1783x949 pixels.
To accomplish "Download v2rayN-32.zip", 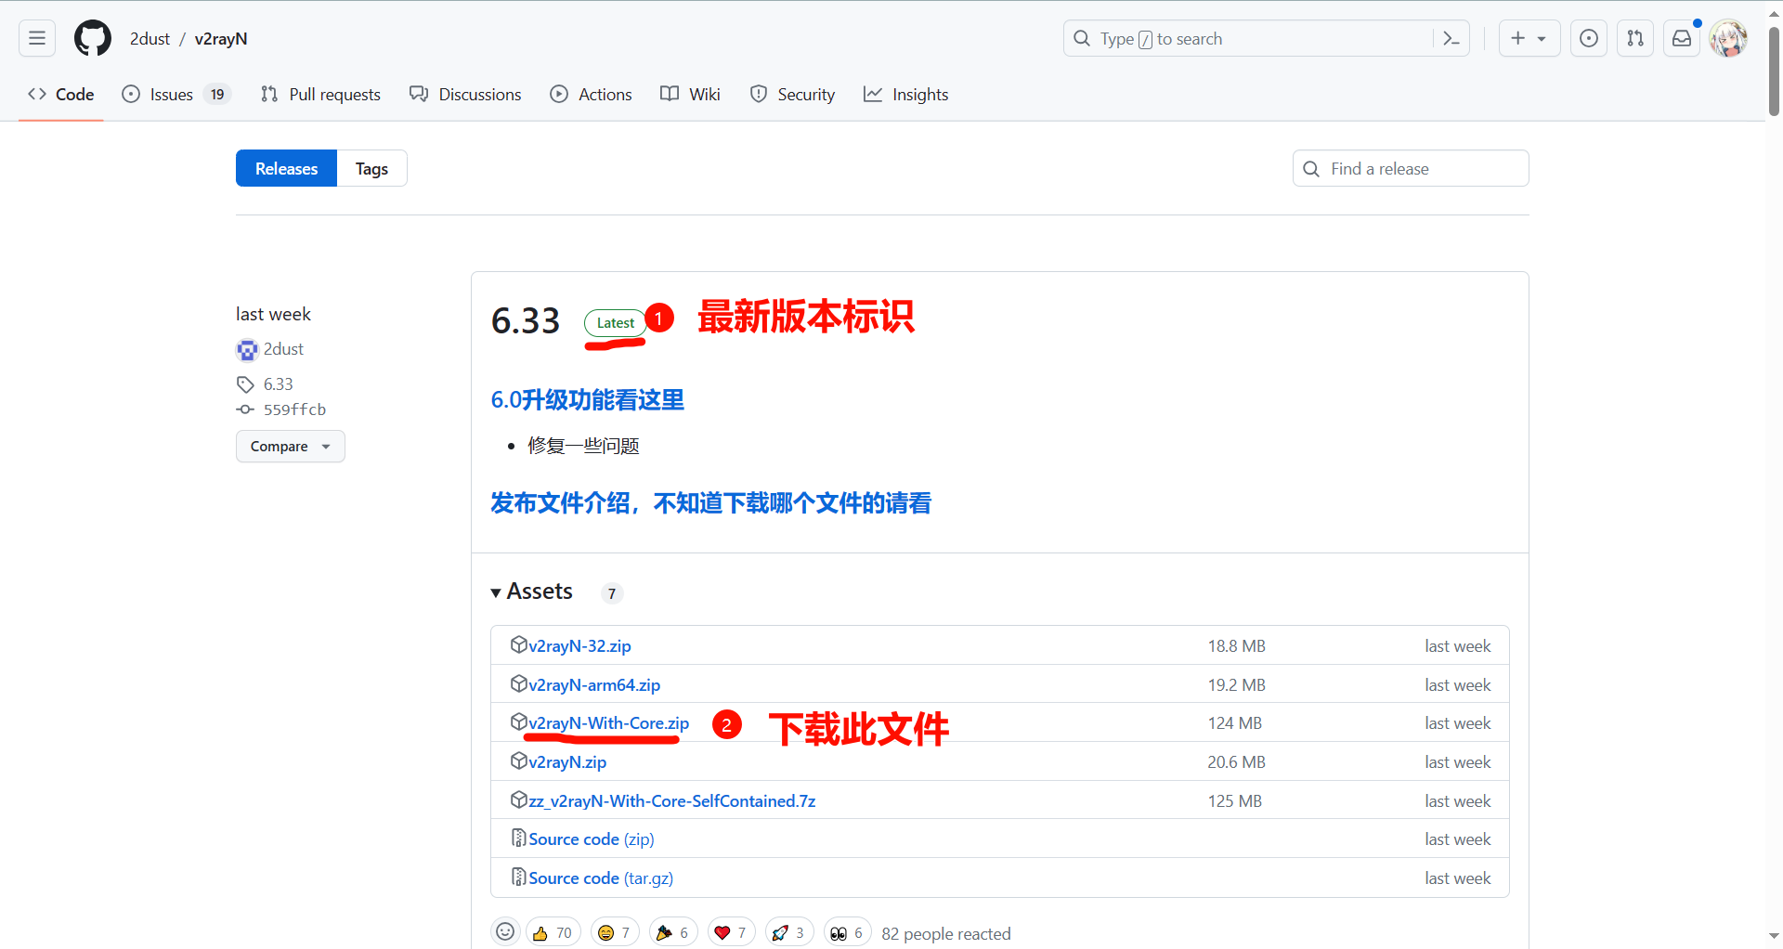I will point(579,645).
